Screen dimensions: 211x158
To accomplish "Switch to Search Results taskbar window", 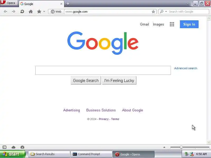I will (x=49, y=154).
